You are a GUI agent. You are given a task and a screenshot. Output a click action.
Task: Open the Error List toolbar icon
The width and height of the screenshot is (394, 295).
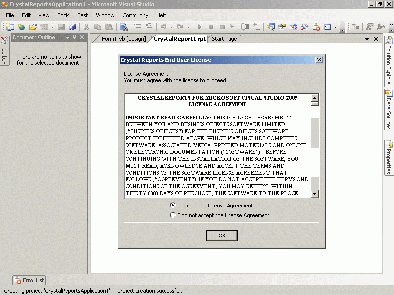(316, 27)
